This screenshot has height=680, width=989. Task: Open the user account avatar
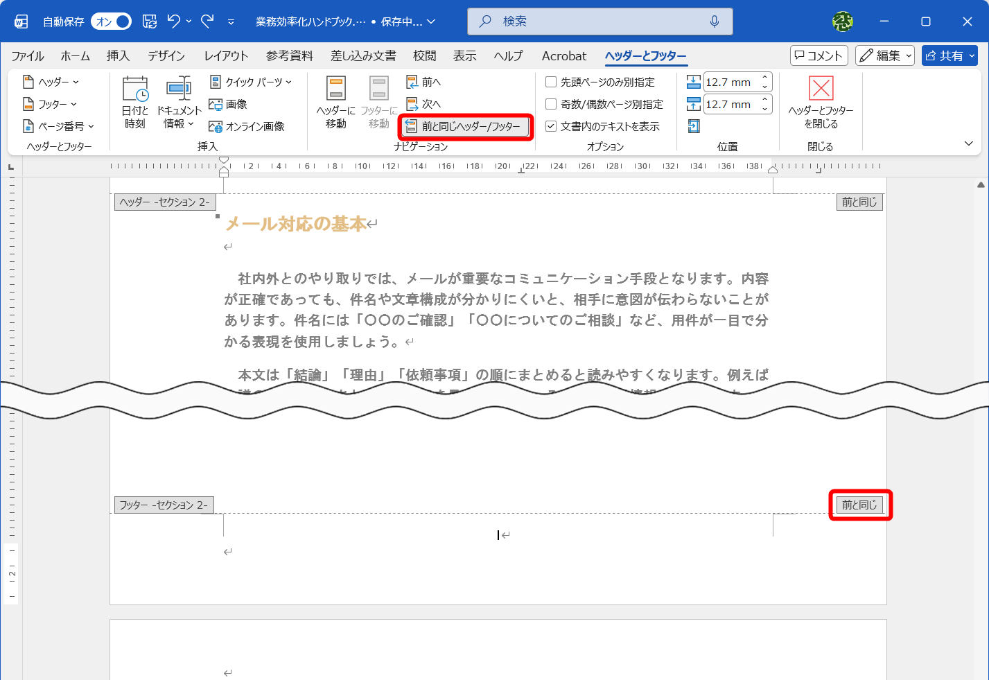coord(843,21)
